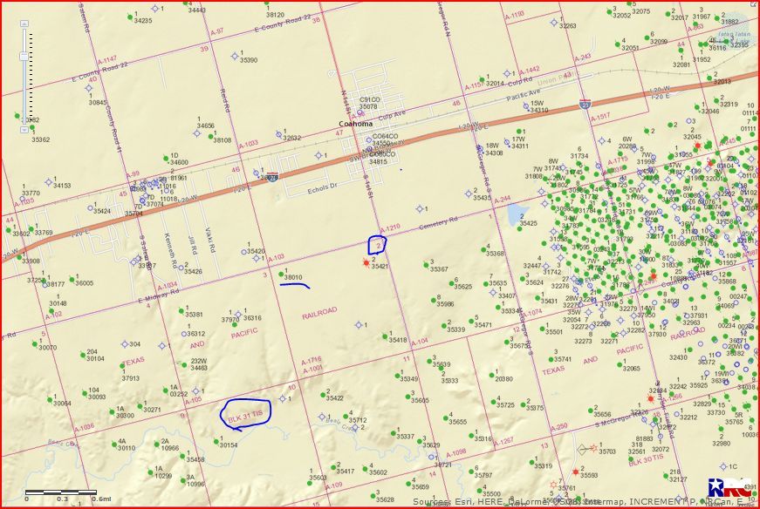The width and height of the screenshot is (760, 509).
Task: Click the green well marker 35422
Action: point(323,395)
